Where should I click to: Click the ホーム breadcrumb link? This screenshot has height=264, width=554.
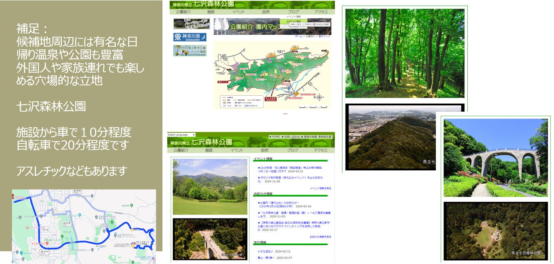(298, 36)
